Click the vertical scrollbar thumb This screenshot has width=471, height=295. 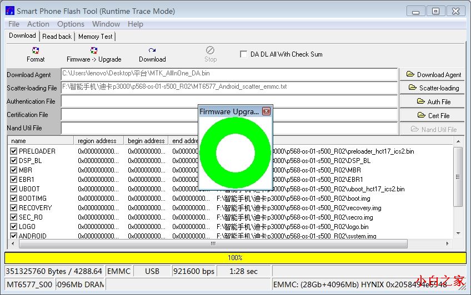click(458, 177)
